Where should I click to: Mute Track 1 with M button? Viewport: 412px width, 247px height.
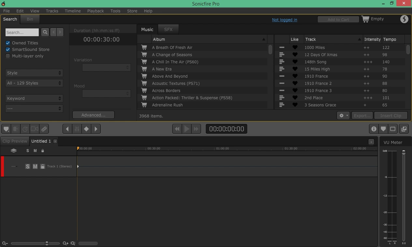[x=35, y=166]
